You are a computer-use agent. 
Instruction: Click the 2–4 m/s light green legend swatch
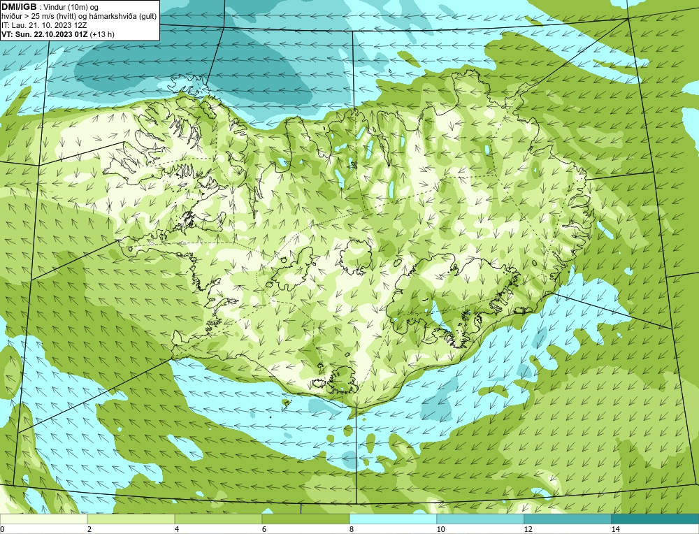click(x=131, y=519)
